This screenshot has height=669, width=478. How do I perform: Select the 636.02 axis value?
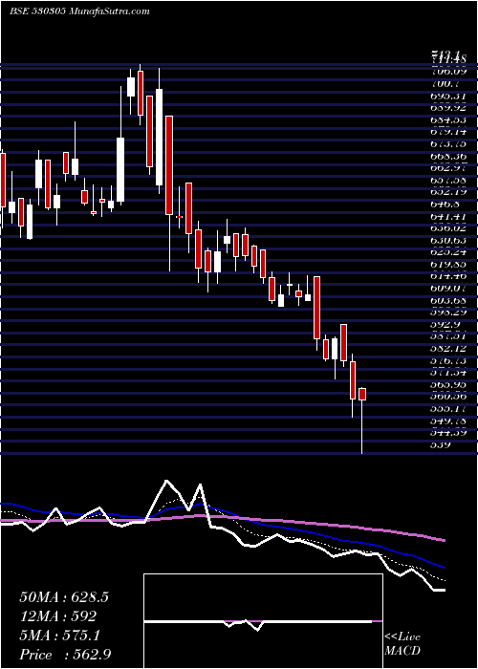(x=448, y=228)
